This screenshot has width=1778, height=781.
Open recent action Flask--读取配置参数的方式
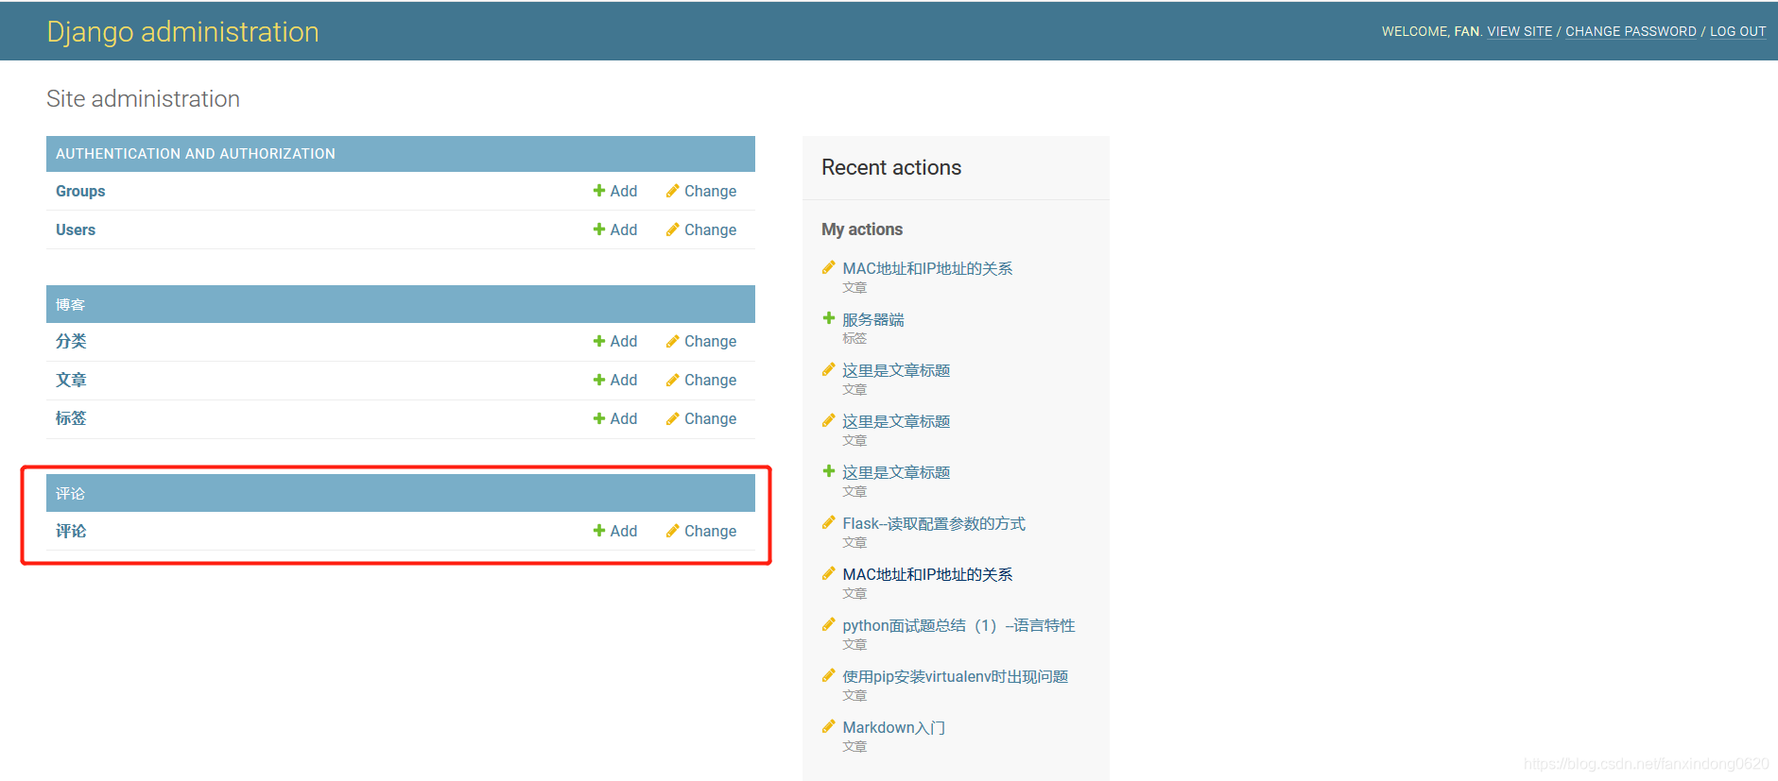[x=934, y=523]
